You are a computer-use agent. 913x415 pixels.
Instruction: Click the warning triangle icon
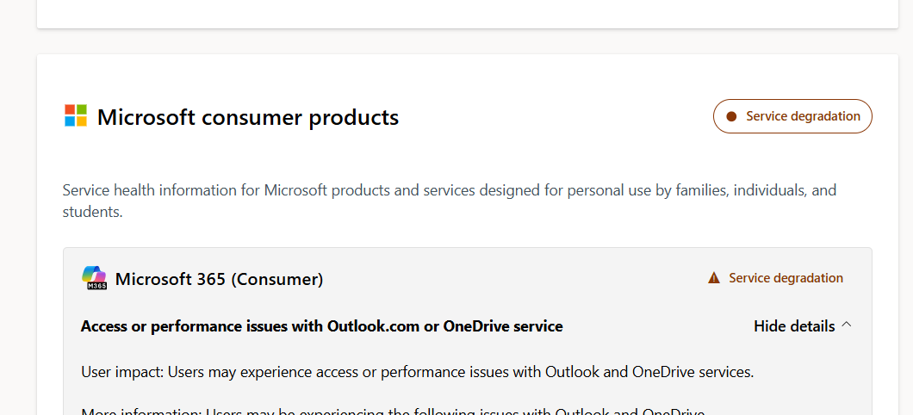click(713, 278)
